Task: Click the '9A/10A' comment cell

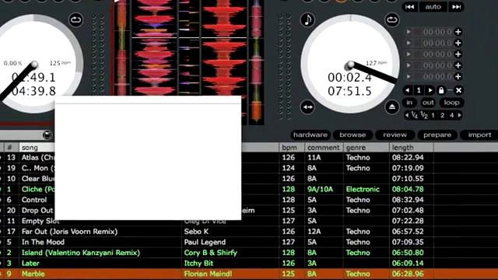Action: [x=320, y=189]
